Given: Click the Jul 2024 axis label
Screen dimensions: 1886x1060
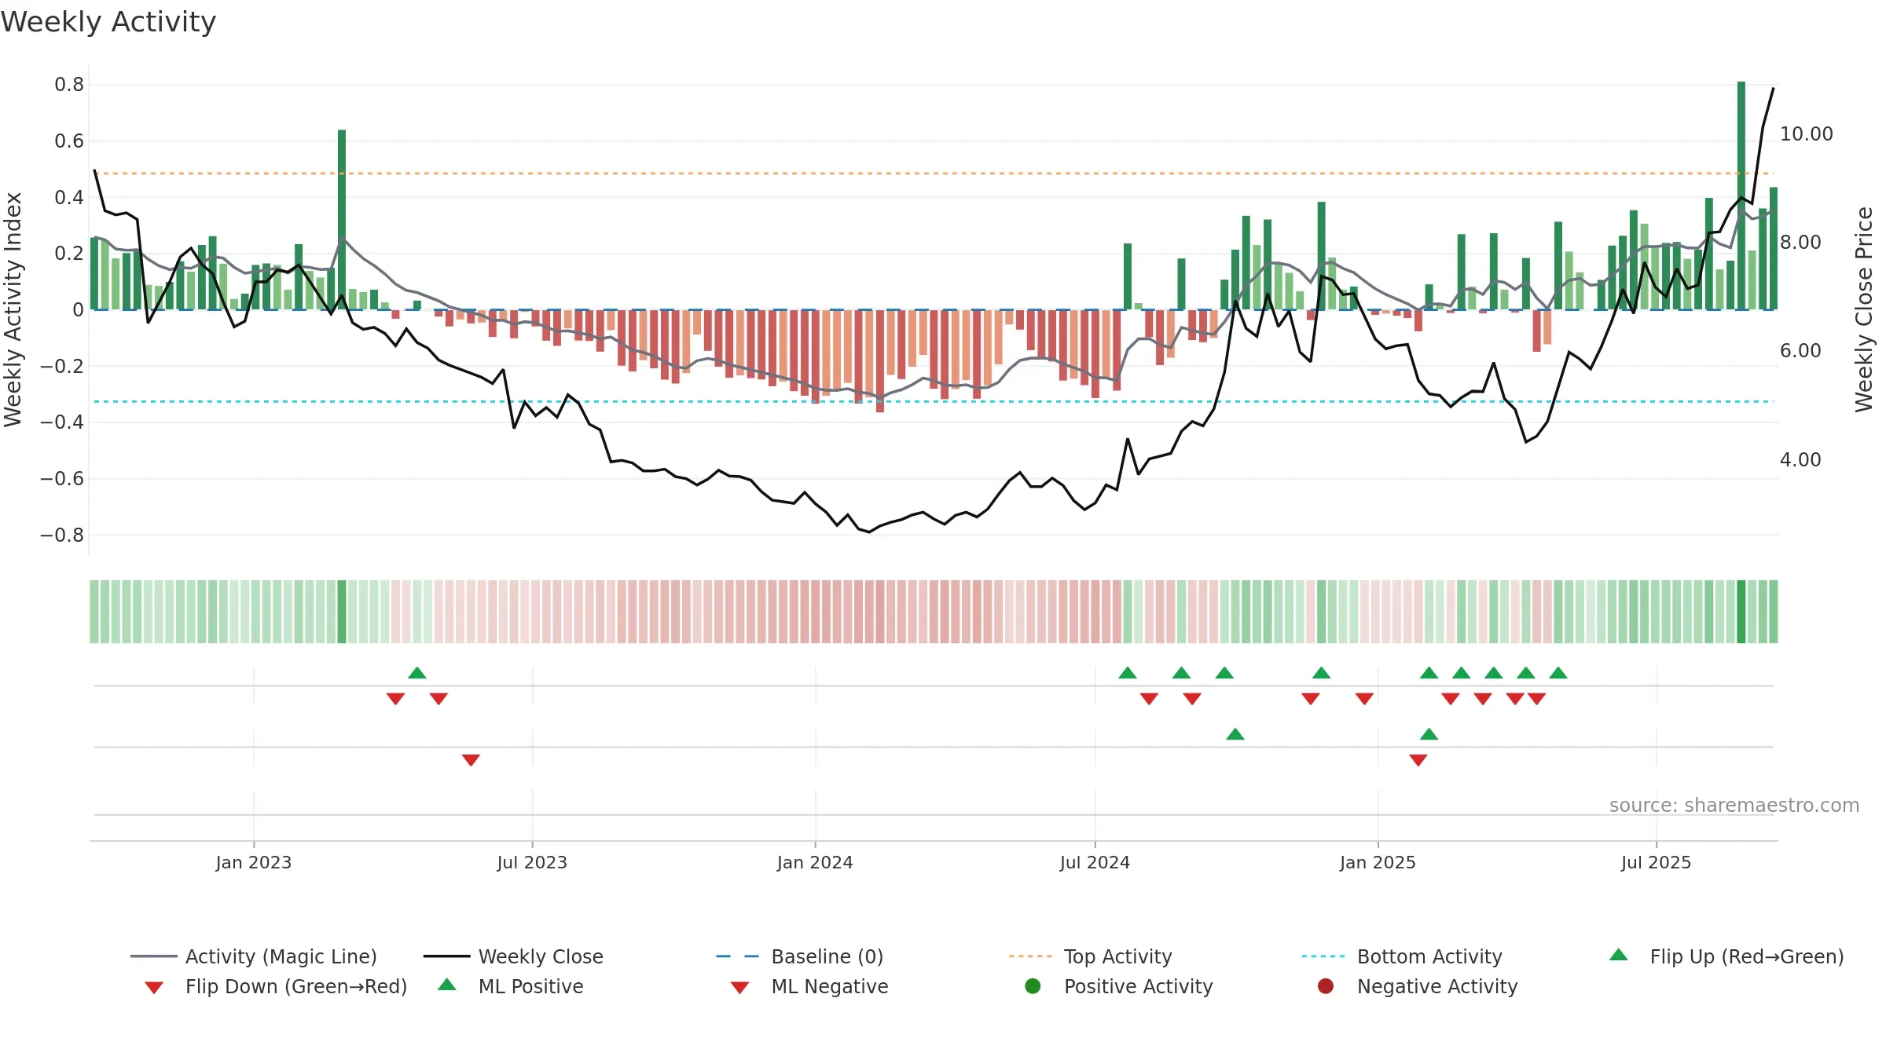Looking at the screenshot, I should [x=1095, y=862].
